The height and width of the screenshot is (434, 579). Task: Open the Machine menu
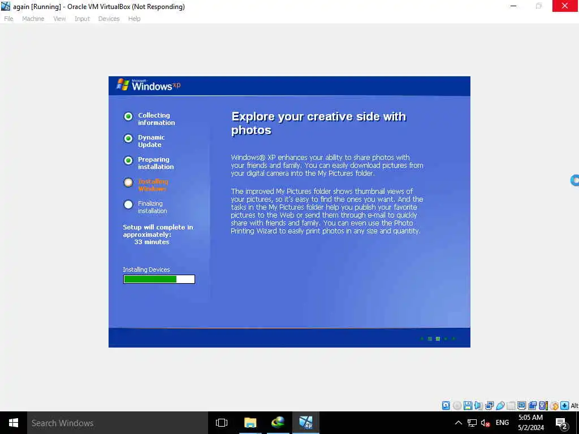point(33,19)
